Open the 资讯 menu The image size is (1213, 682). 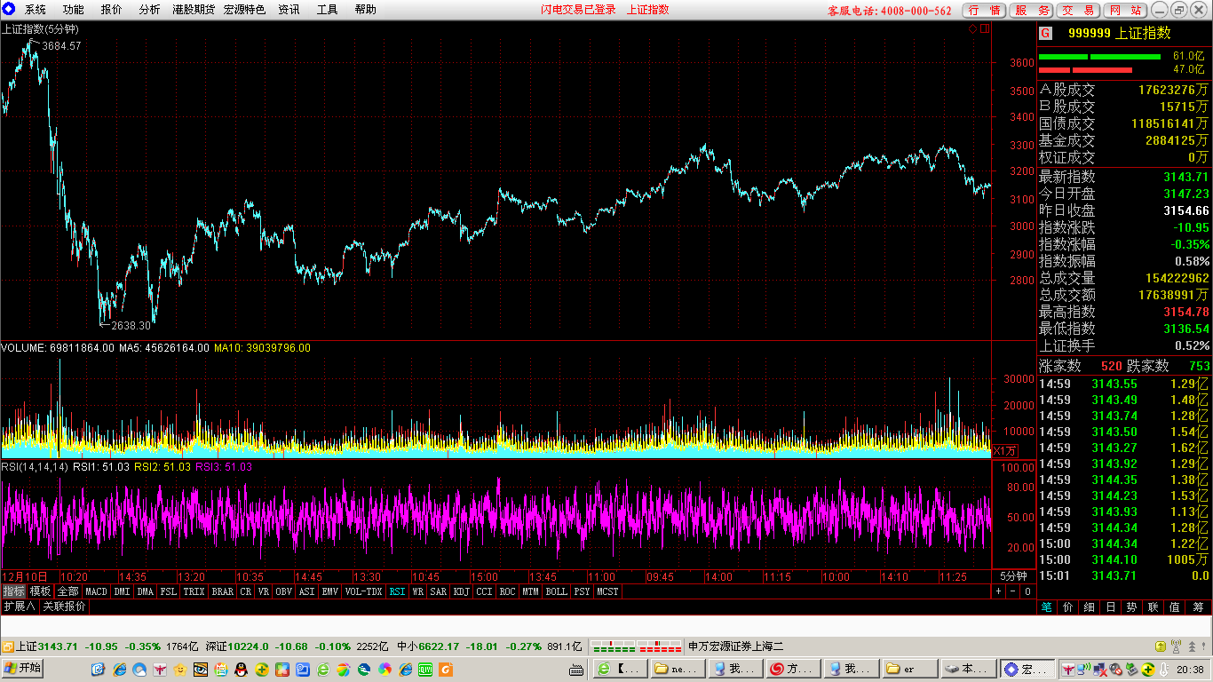tap(289, 10)
